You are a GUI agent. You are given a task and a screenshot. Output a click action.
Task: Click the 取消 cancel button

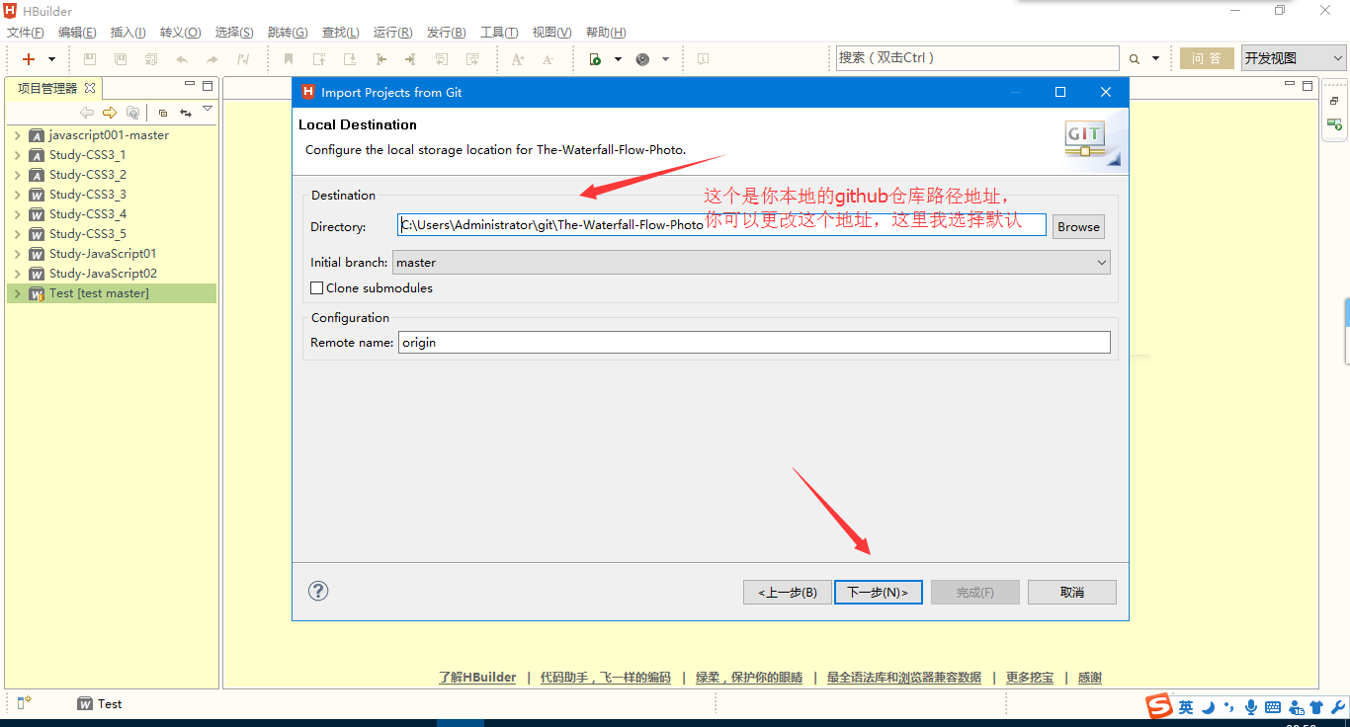(1071, 592)
